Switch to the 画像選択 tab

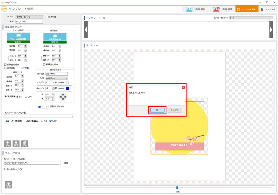[x=196, y=9]
